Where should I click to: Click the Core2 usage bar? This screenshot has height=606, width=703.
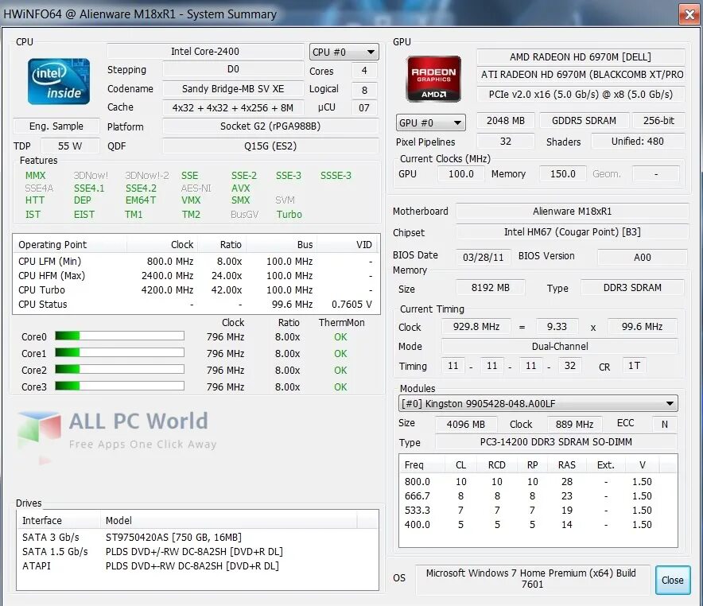pyautogui.click(x=120, y=369)
